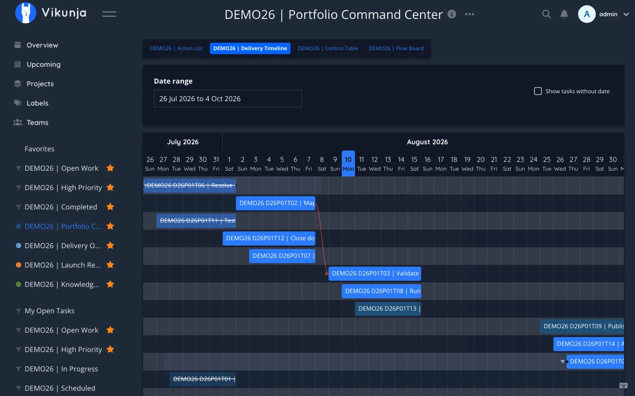Click filter icon beside DEMO26 | Scheduled
This screenshot has height=396, width=635.
(19, 388)
